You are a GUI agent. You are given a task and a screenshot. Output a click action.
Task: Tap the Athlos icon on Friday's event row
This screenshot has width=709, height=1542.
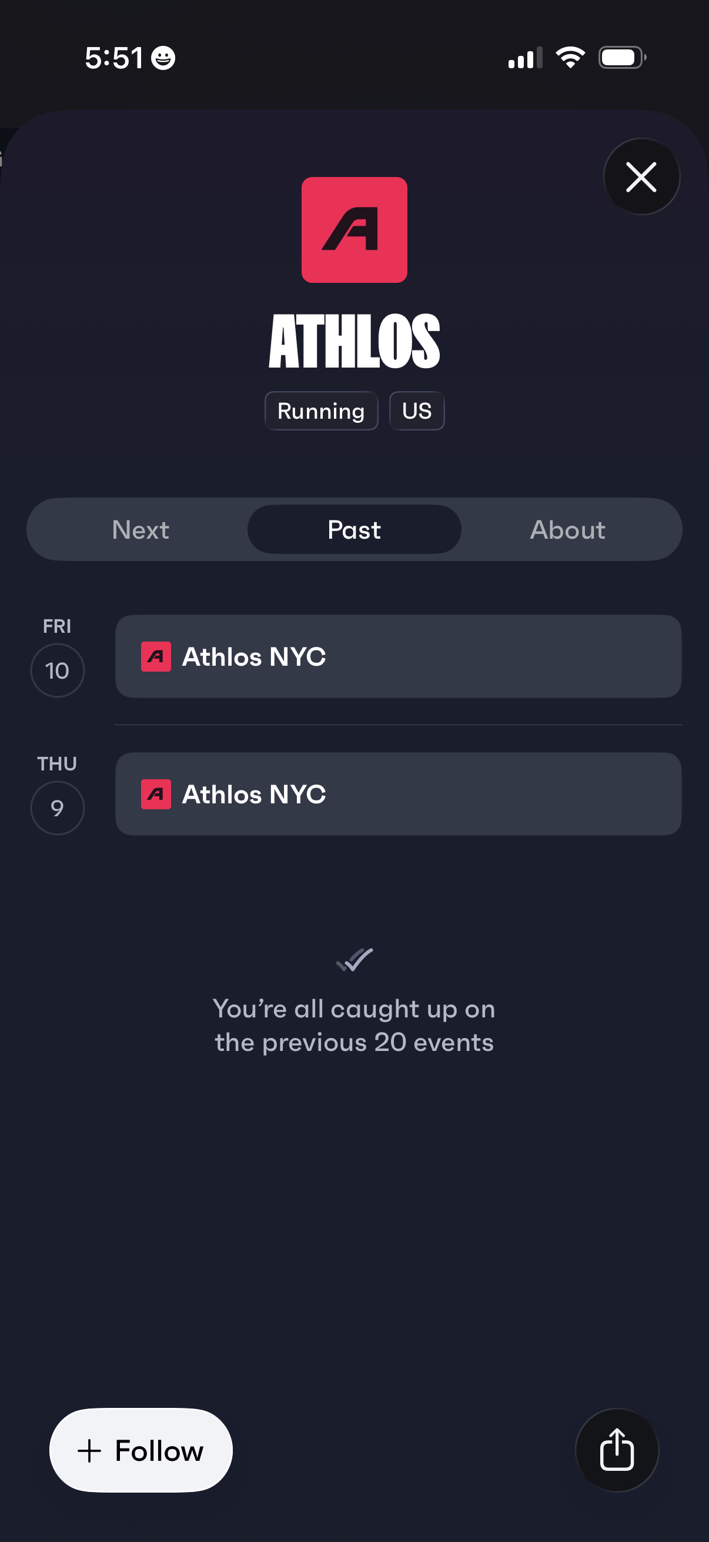(x=156, y=657)
